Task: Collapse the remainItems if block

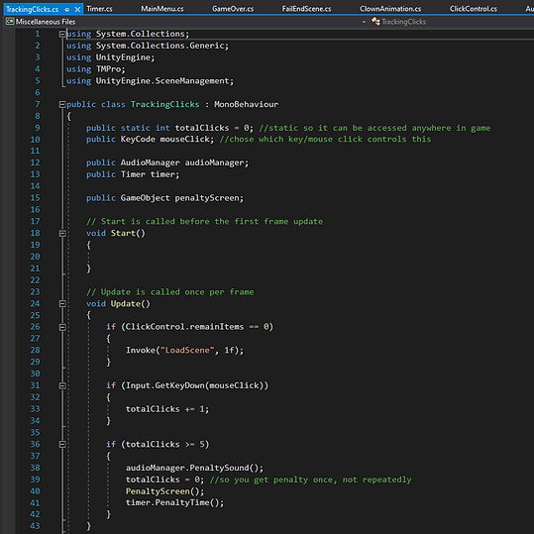Action: 62,327
